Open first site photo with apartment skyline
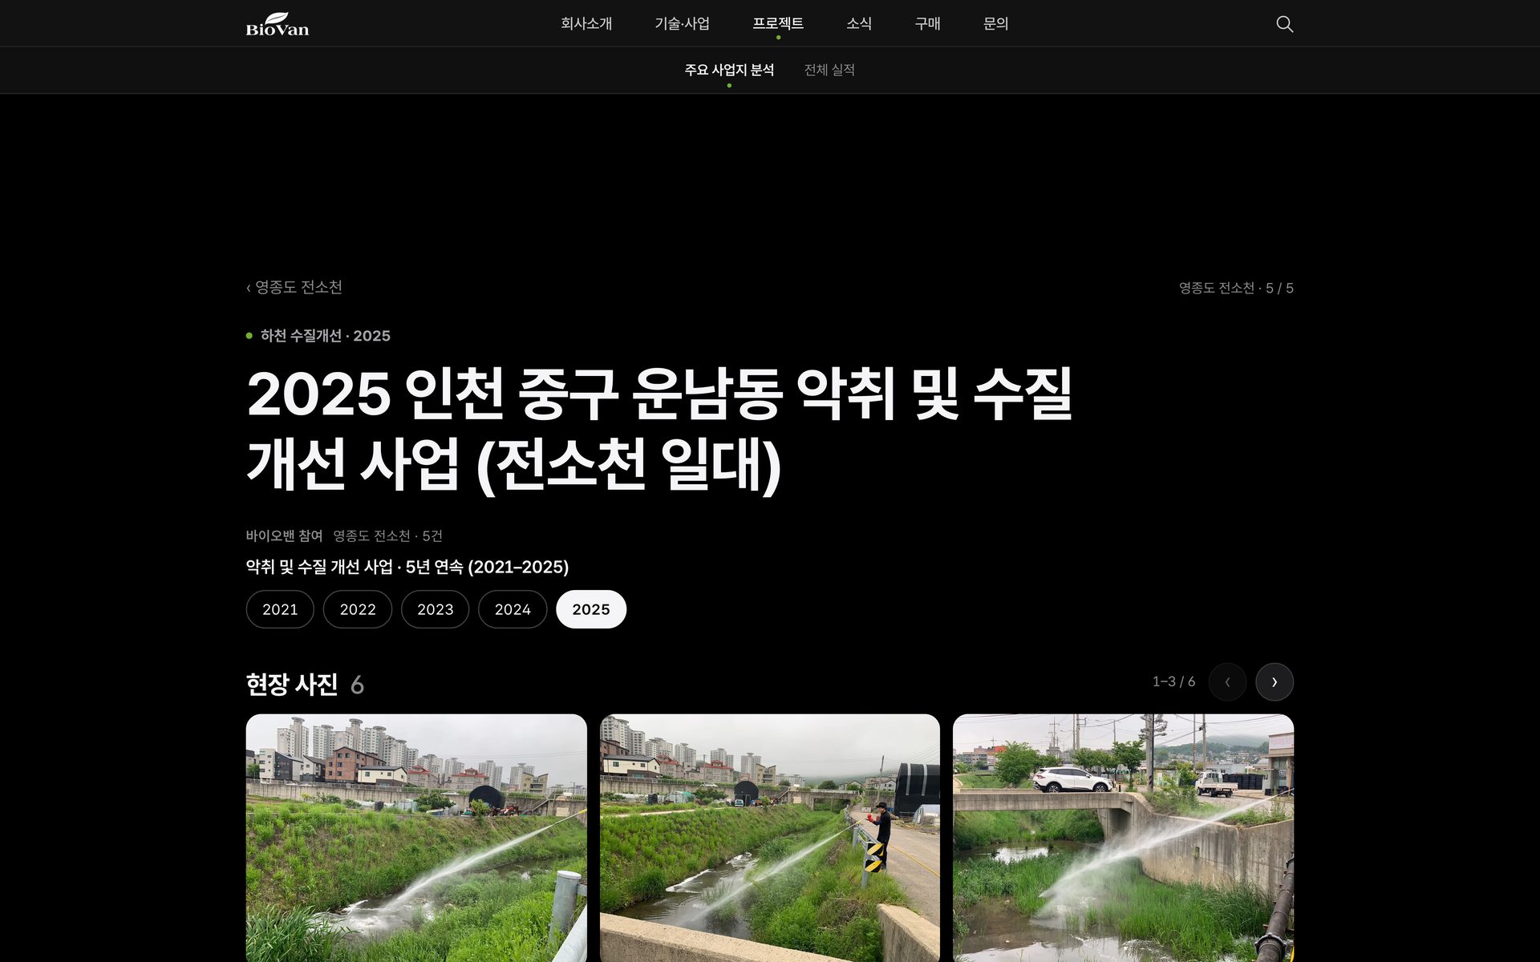Image resolution: width=1540 pixels, height=962 pixels. tap(416, 838)
